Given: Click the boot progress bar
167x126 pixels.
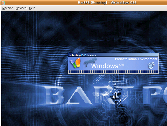Looking at the screenshot, I should 113,72.
